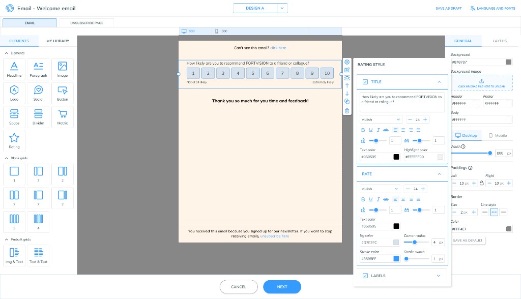Open LANGUAGE AND FONTS
This screenshot has height=299, width=521.
click(493, 8)
